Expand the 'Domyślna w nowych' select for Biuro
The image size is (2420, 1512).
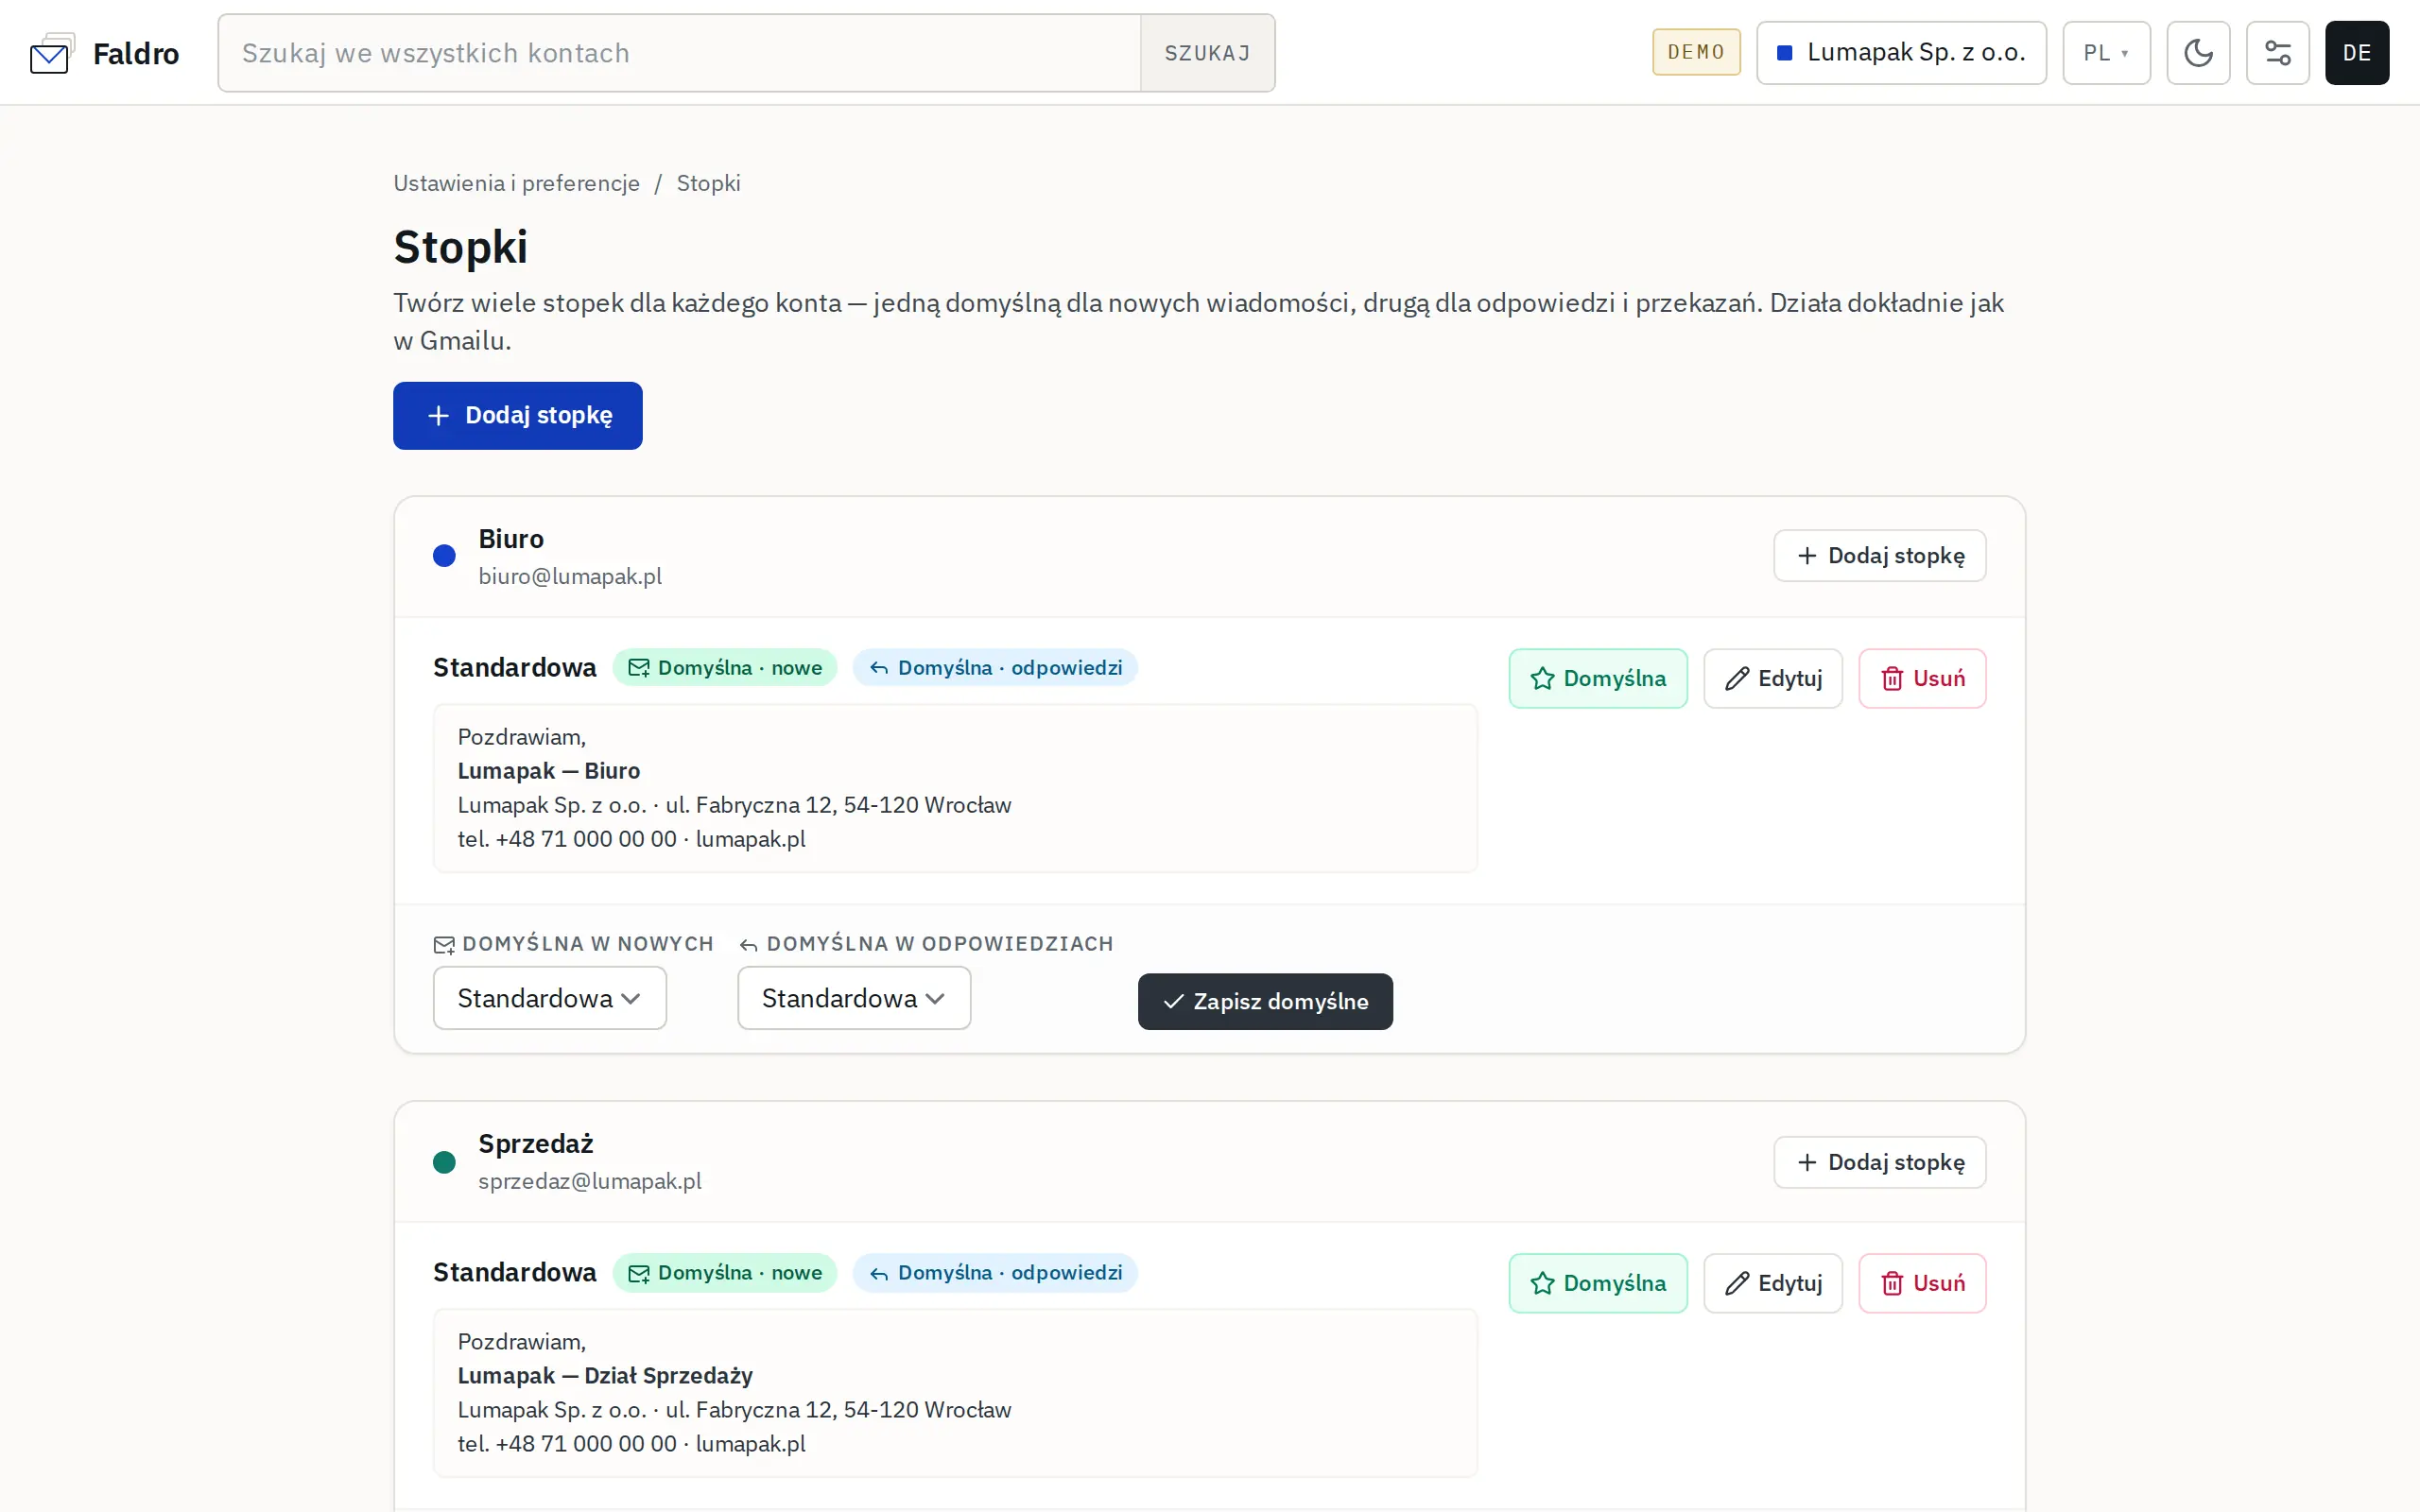pyautogui.click(x=550, y=998)
